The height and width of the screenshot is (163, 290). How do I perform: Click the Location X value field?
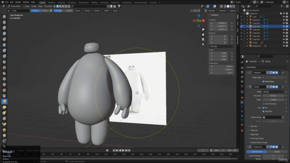click(x=218, y=23)
